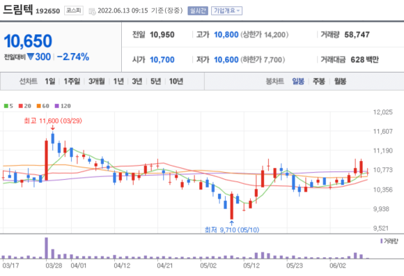Click the 상한가 14,200 text

click(x=265, y=35)
